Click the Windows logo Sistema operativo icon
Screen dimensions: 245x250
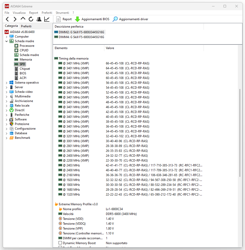(x=12, y=83)
